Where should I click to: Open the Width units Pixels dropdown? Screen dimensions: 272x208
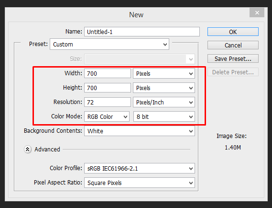164,73
